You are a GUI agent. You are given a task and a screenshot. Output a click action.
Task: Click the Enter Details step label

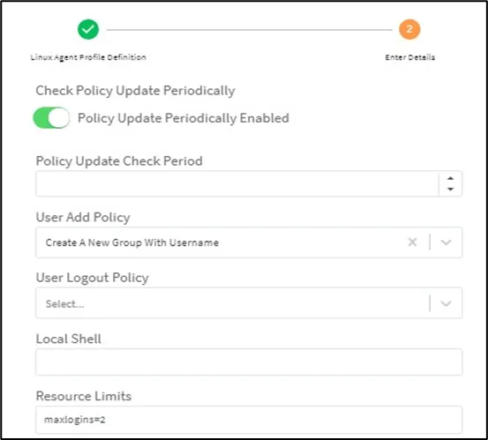point(409,57)
